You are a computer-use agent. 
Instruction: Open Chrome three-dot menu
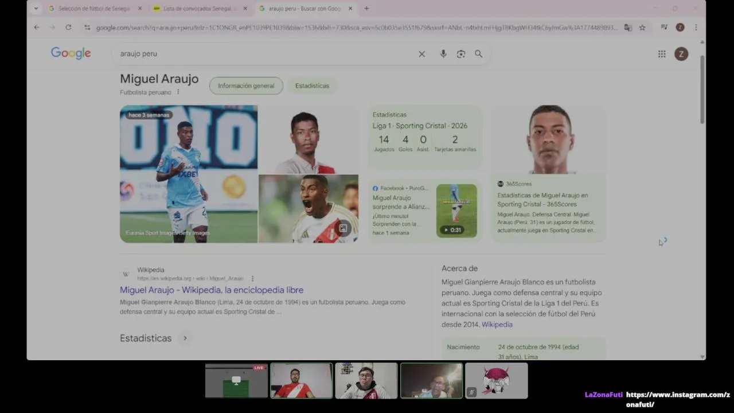696,28
